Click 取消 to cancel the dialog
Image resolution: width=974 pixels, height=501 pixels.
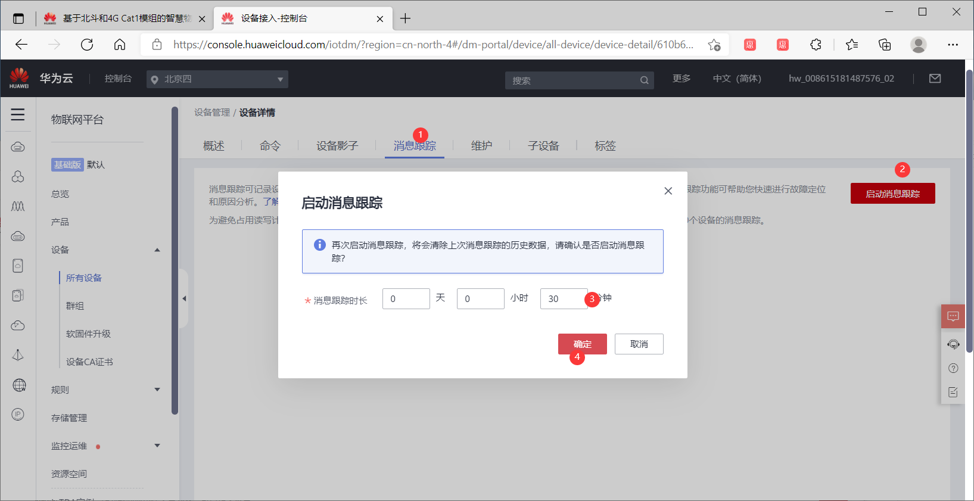pos(639,344)
